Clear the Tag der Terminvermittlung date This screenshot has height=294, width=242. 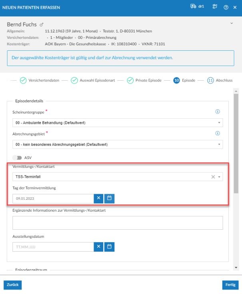(x=98, y=198)
